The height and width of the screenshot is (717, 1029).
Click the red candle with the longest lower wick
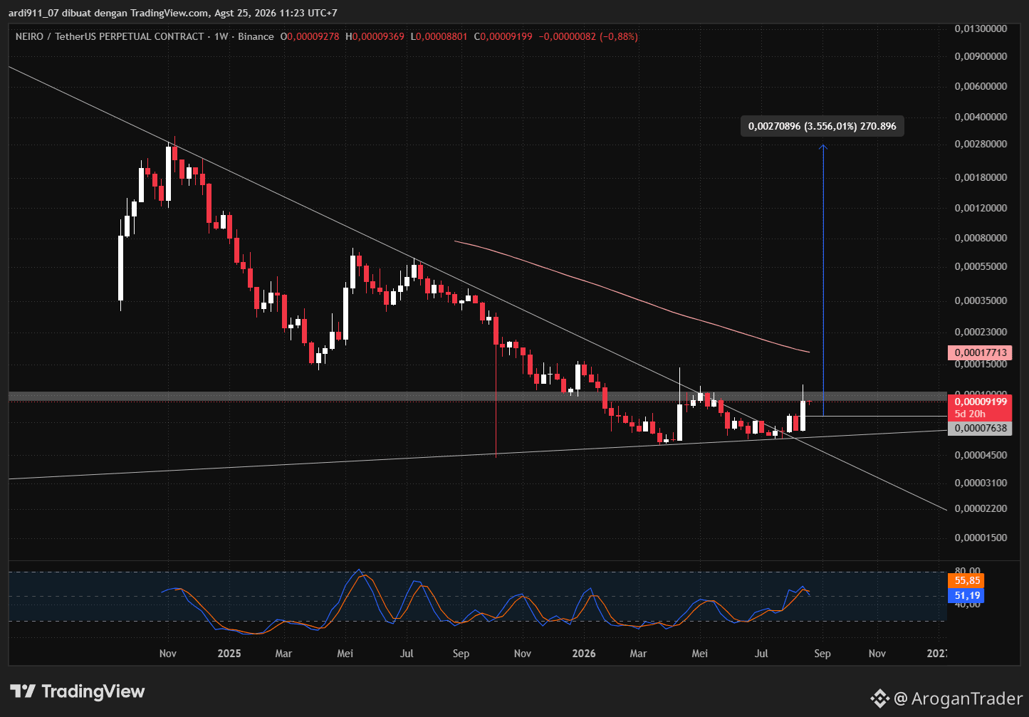[496, 387]
